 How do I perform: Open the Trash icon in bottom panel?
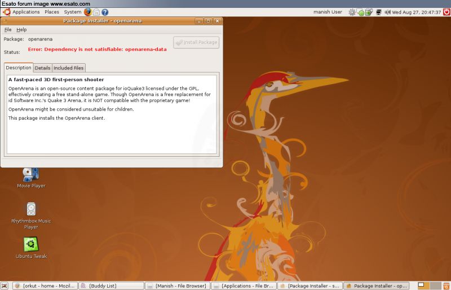[x=446, y=285]
